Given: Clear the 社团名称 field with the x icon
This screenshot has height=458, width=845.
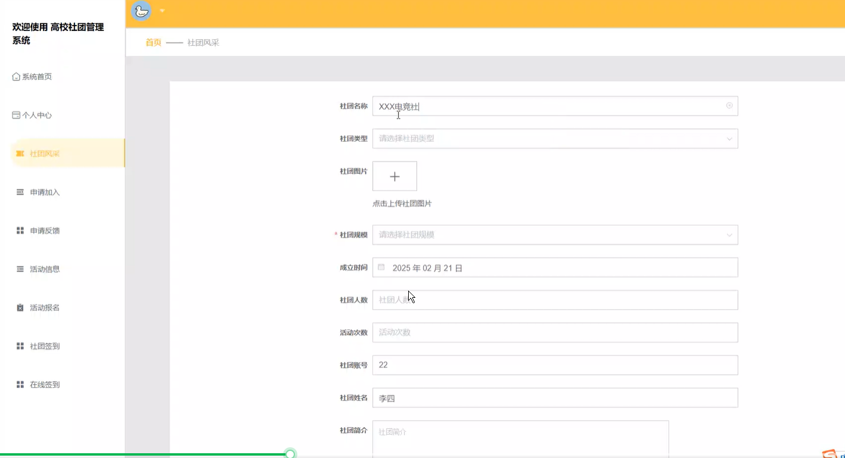Looking at the screenshot, I should 729,105.
